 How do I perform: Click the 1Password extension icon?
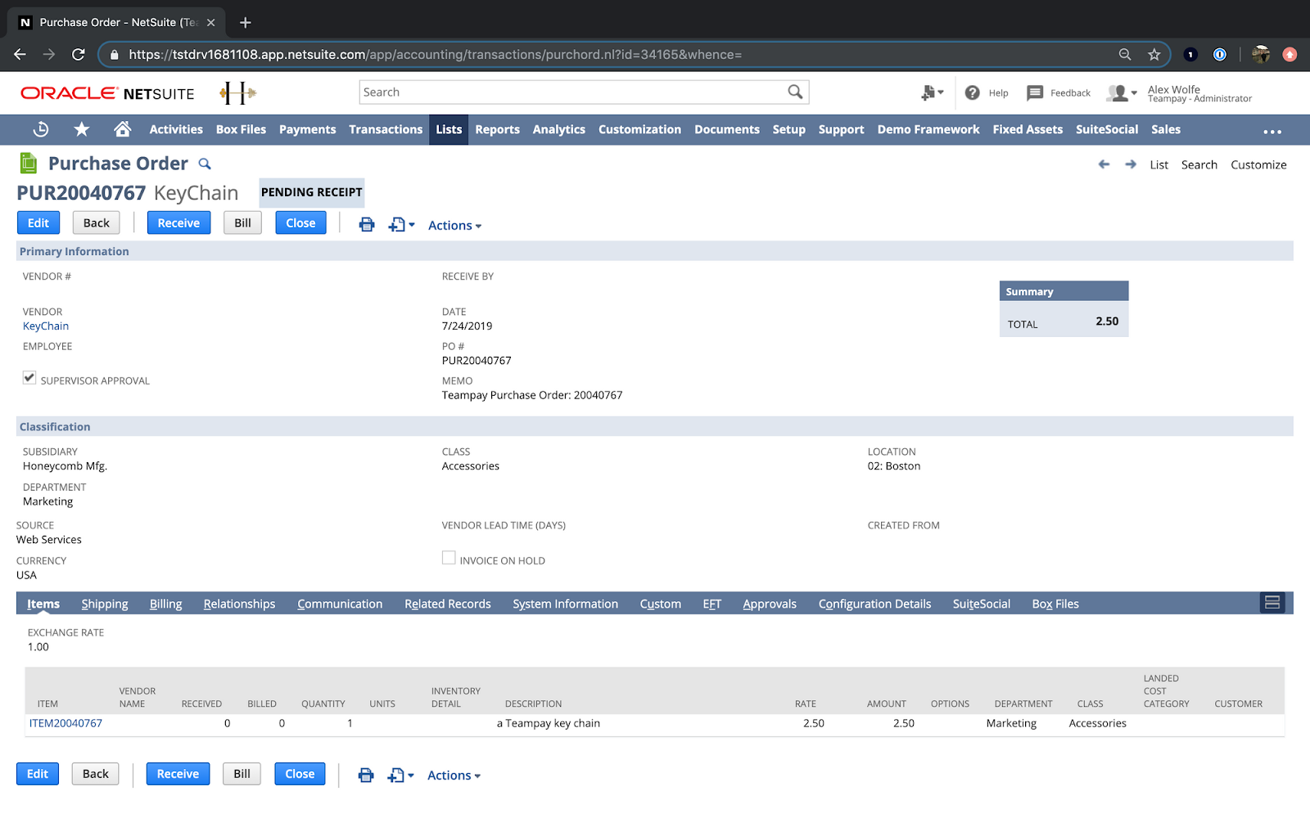tap(1220, 54)
